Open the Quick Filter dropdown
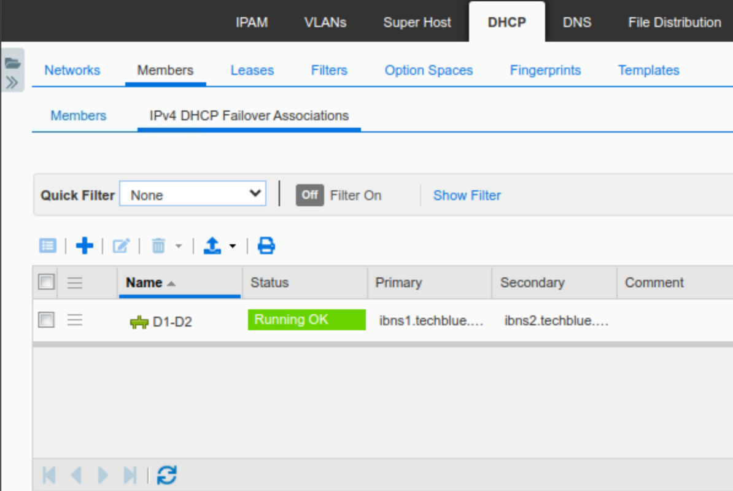 coord(193,195)
